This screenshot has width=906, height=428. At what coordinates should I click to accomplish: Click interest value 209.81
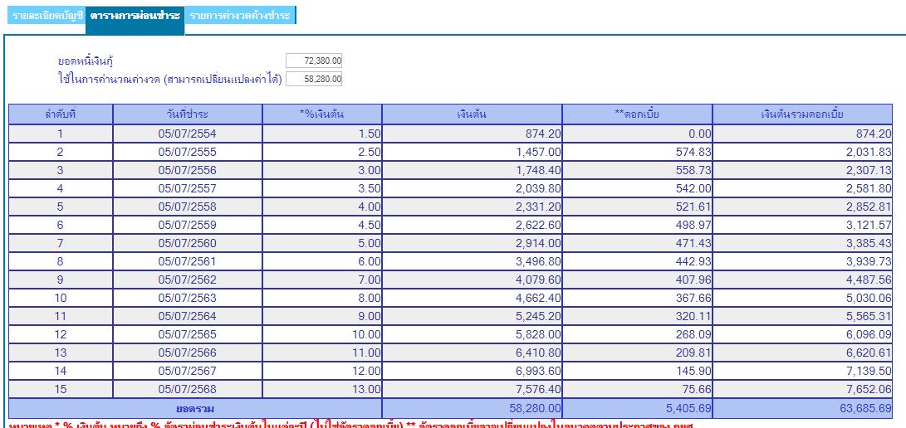click(637, 353)
